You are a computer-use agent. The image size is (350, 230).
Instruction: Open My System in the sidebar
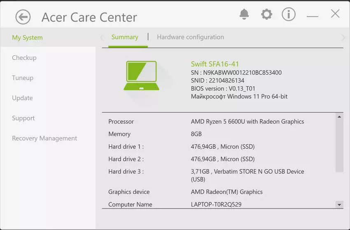click(x=27, y=37)
